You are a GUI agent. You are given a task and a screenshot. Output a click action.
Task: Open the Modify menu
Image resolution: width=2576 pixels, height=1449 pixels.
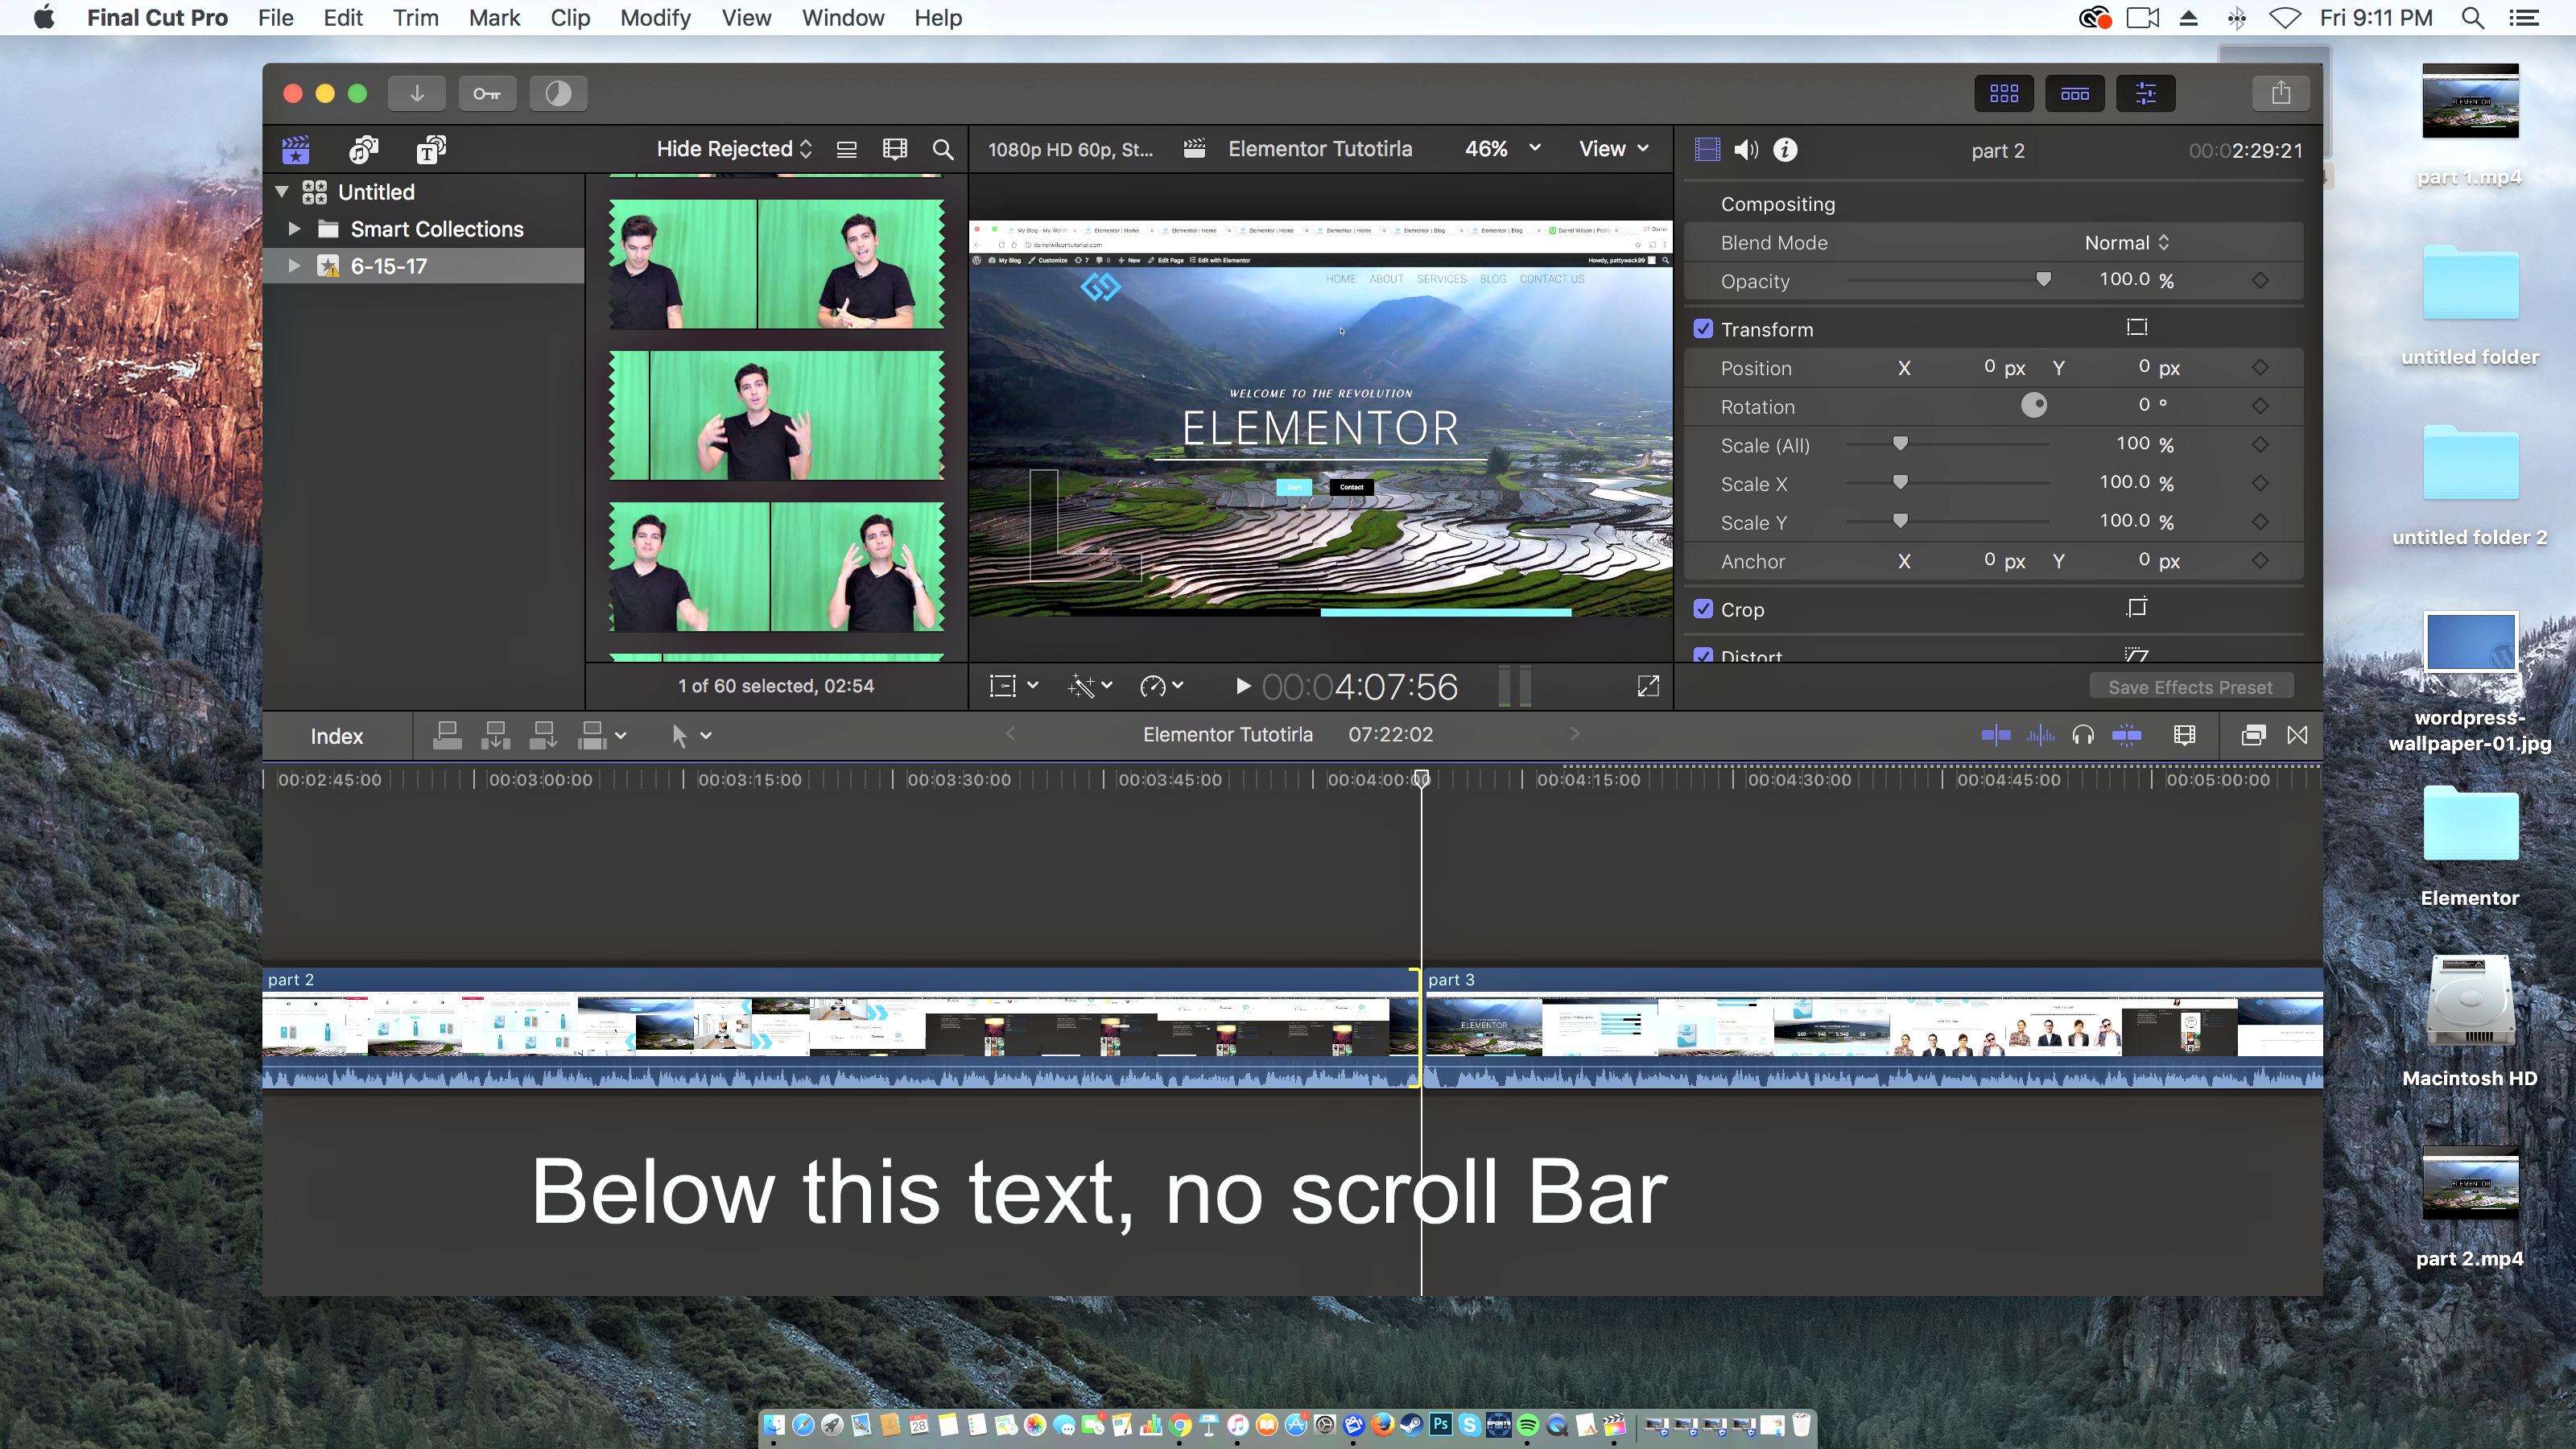click(655, 18)
